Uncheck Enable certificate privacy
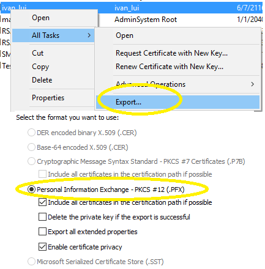 coord(42,247)
